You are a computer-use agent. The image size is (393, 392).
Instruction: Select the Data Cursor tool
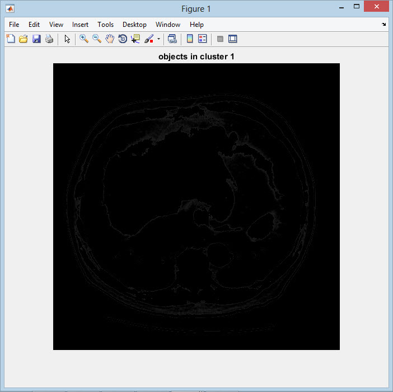(135, 39)
